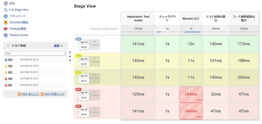Select failed Mavenビルド cell of build #12
The height and width of the screenshot is (124, 262).
coord(191,94)
